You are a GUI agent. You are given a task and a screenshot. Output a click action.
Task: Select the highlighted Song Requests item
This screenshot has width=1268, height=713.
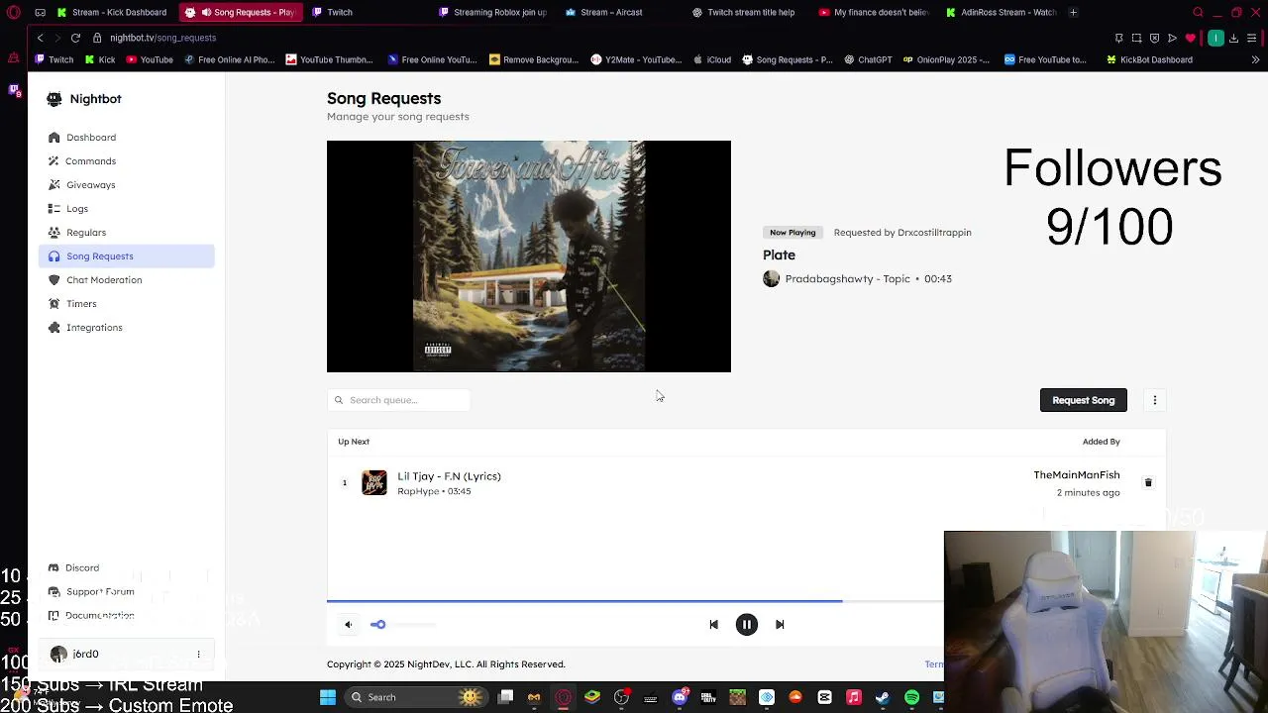pos(127,256)
